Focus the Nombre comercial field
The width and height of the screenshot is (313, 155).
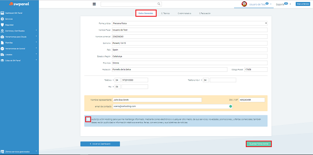tap(189, 36)
